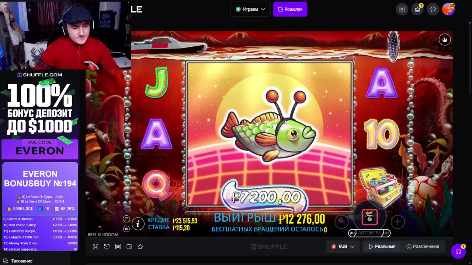472x265 pixels.
Task: Click the wild chapo 2 list row
Action: tap(40, 225)
